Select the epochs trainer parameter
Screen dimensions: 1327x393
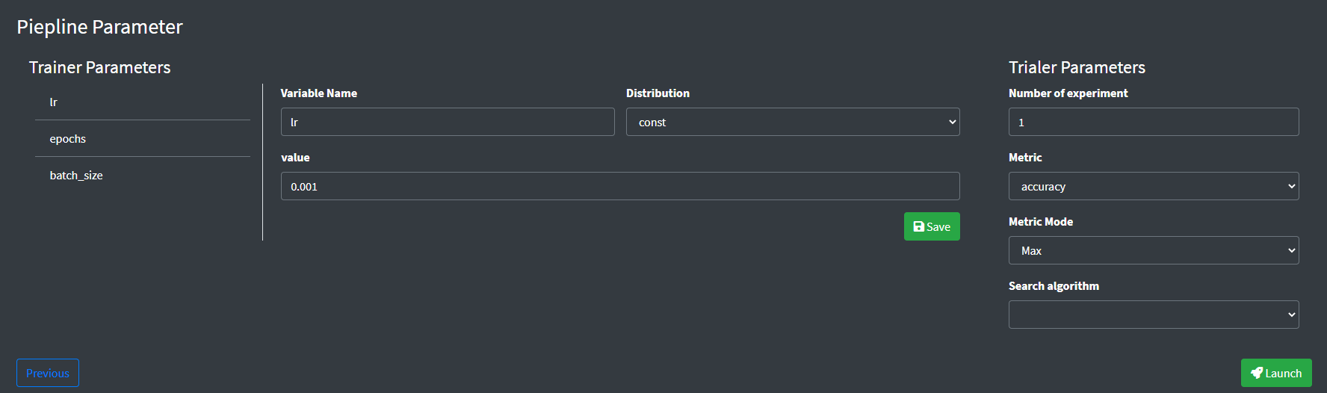point(143,139)
